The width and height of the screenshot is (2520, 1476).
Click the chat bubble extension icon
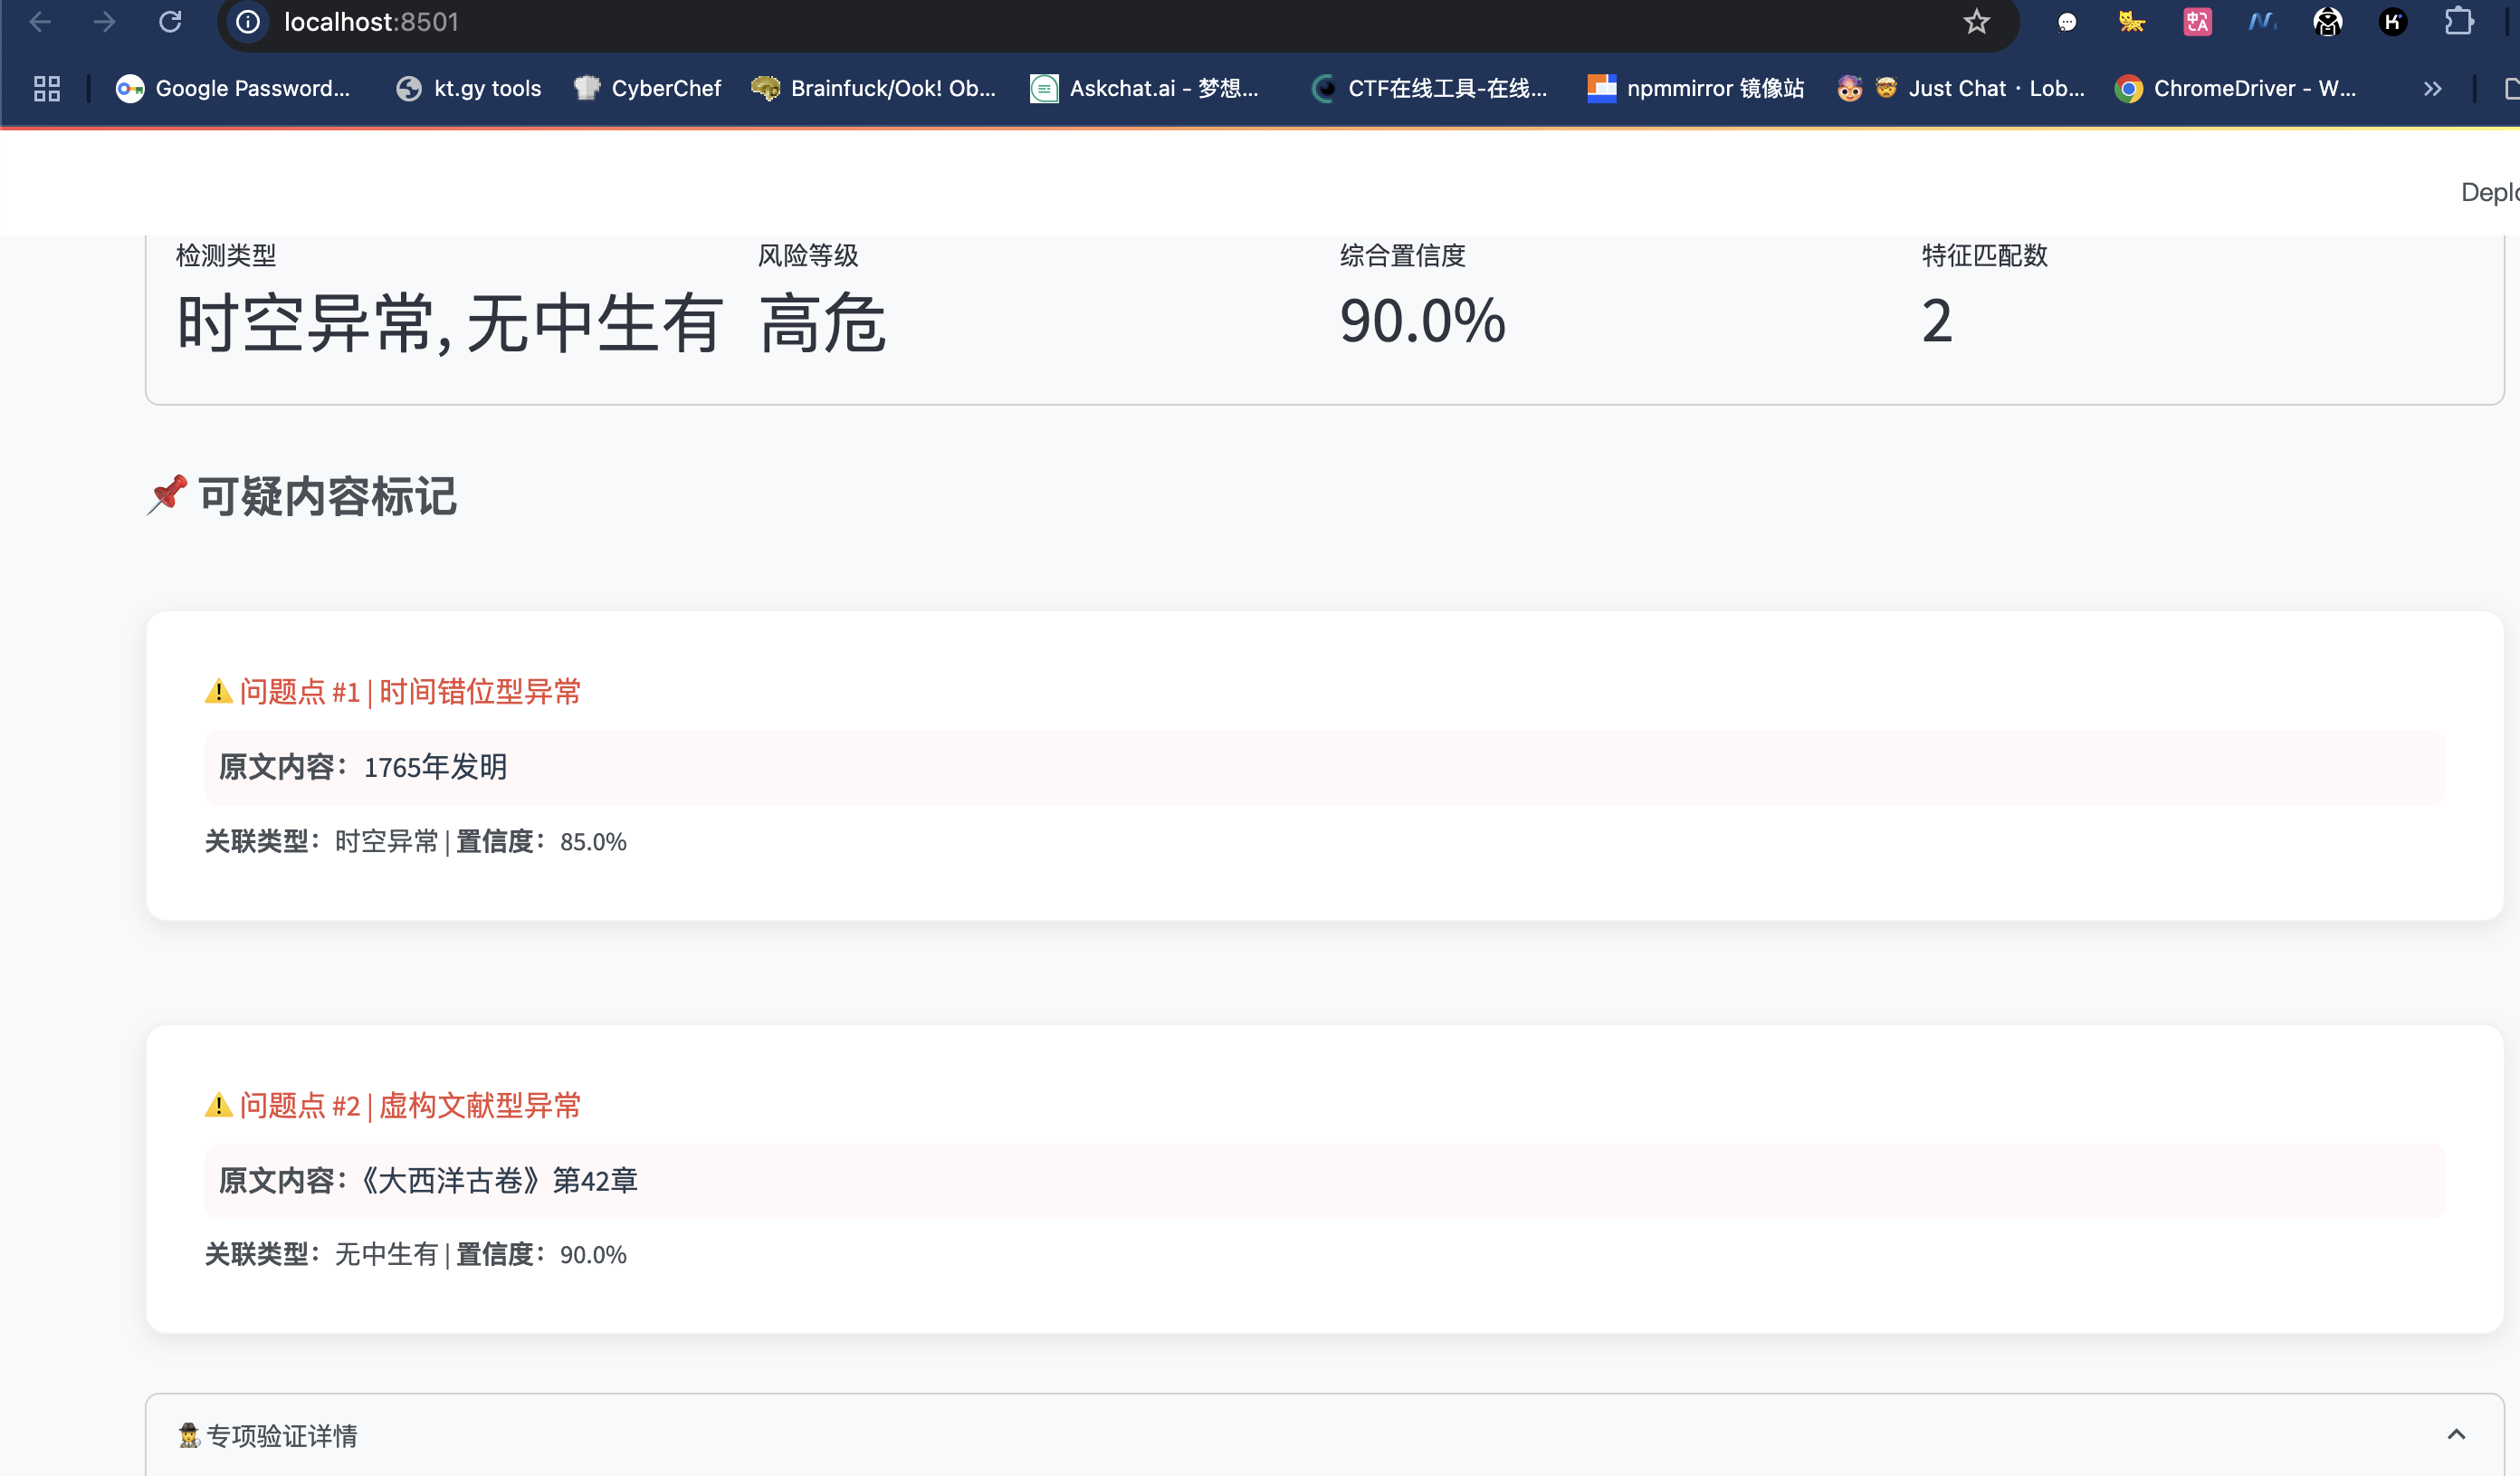tap(2067, 22)
